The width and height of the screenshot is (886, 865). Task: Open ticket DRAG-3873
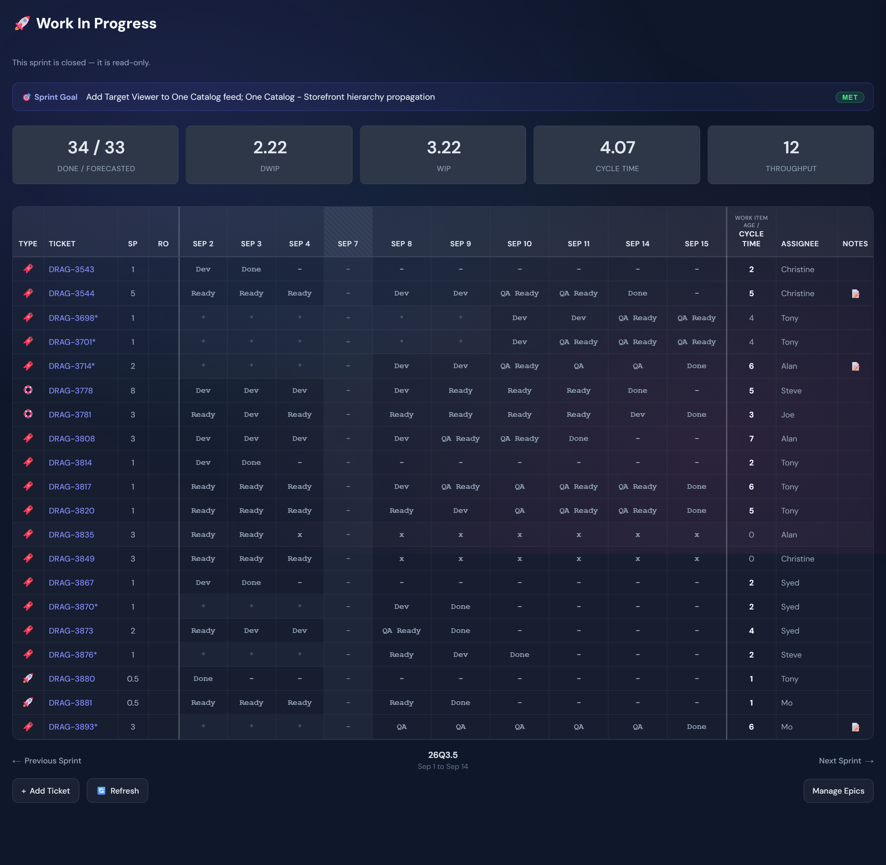coord(71,630)
